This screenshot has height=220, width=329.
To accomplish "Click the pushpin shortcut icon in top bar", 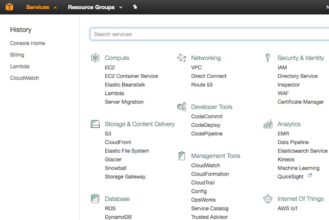I will coord(135,7).
